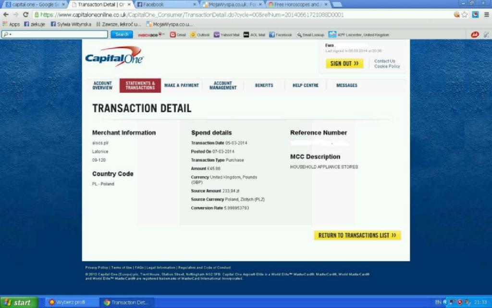492x308 pixels.
Task: Select the Conversion Rate value 5.098953793
Action: coord(236,208)
